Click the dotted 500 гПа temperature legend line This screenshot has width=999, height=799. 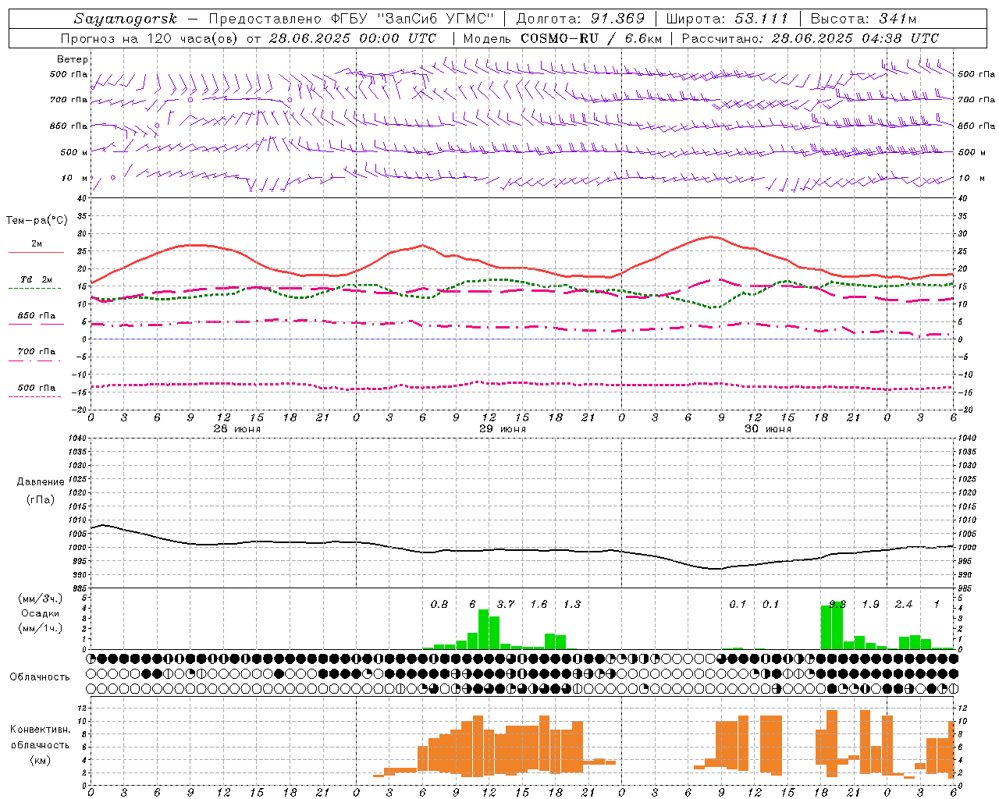(x=35, y=396)
